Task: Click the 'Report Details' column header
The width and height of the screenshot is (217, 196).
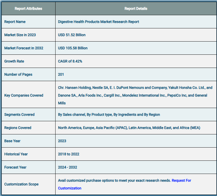Action: [136, 9]
